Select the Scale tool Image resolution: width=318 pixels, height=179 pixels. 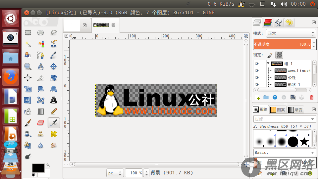(x=28, y=89)
